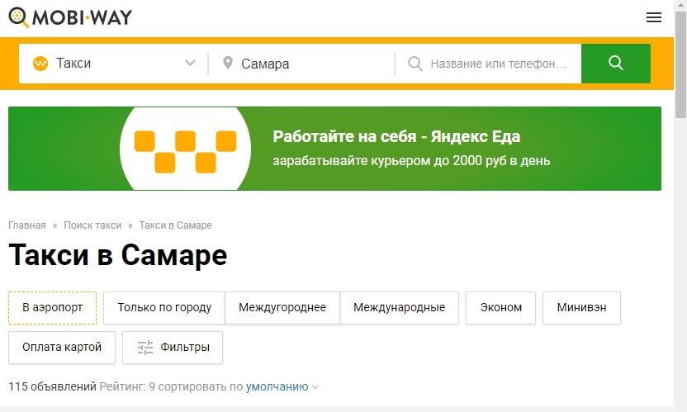Toggle the 'Оплата картой' filter
The height and width of the screenshot is (412, 687).
[x=62, y=348]
